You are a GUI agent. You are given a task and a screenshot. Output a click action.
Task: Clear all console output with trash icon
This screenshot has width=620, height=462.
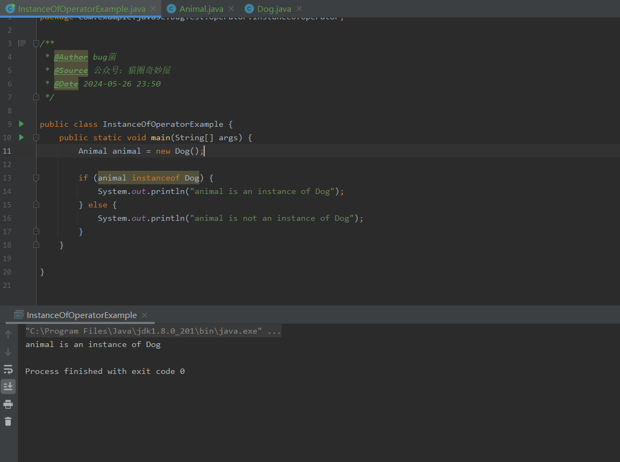click(8, 422)
